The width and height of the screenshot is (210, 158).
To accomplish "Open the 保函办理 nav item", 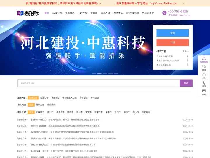I will (106, 13).
